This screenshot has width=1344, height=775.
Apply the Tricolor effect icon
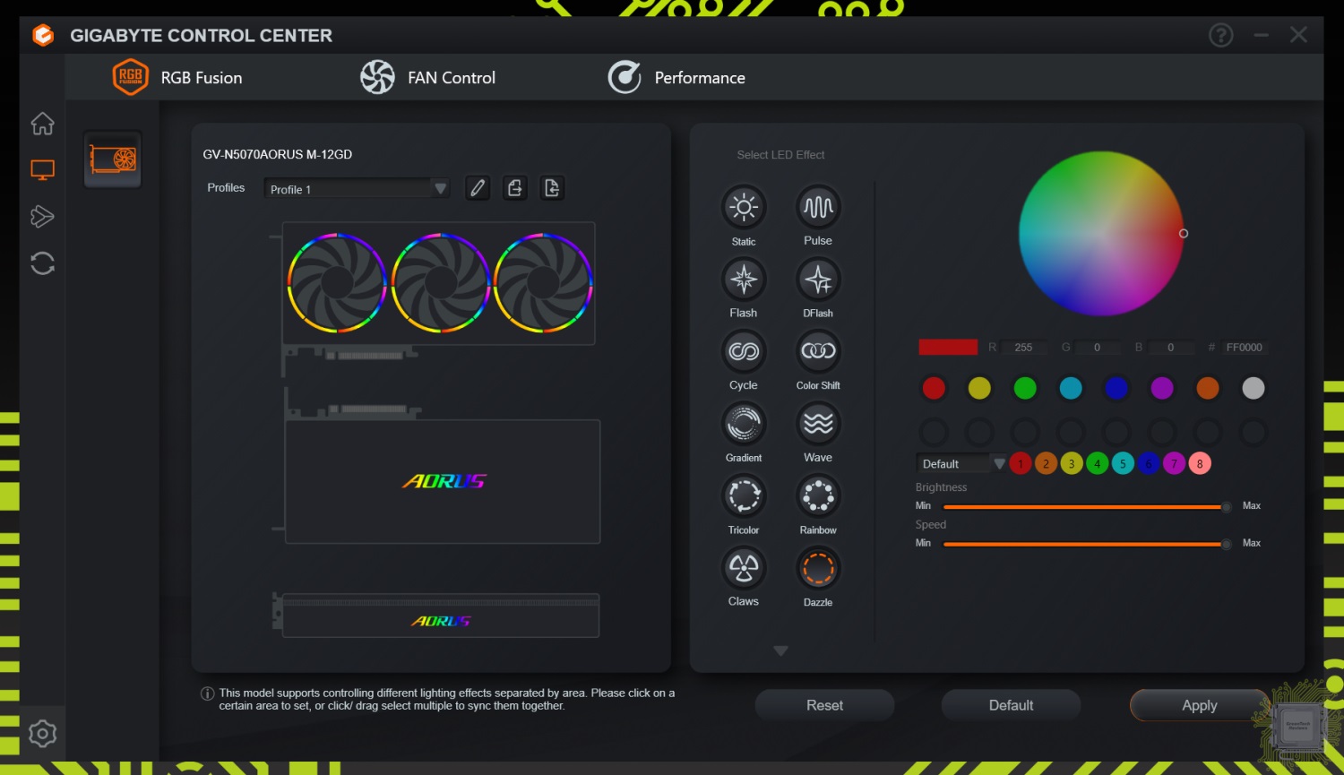pyautogui.click(x=744, y=495)
